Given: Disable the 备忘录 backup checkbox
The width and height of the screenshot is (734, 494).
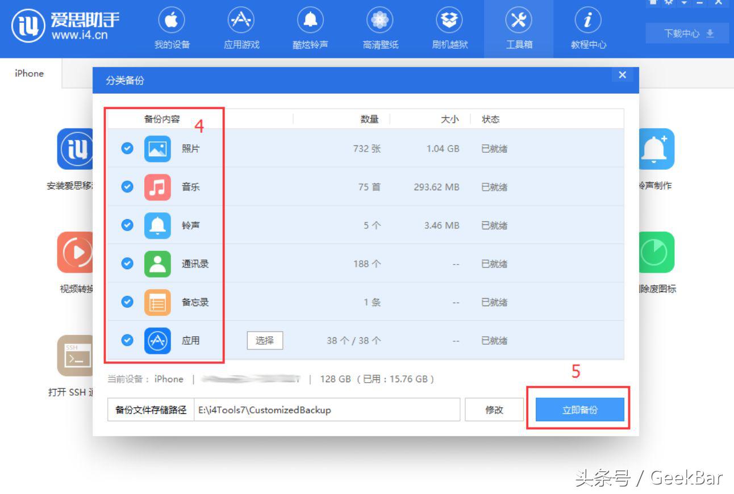Looking at the screenshot, I should [127, 302].
